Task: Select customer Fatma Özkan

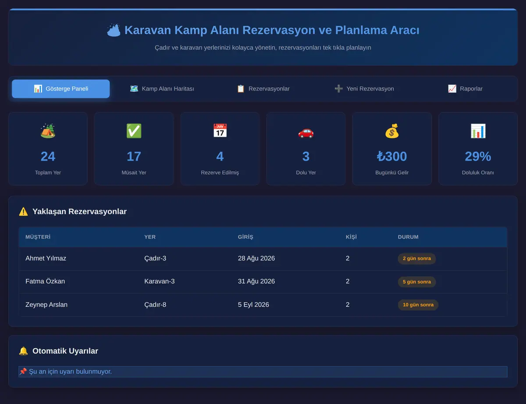Action: click(x=45, y=281)
